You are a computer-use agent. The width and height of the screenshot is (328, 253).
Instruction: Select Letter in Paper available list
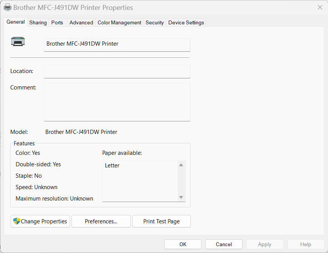(x=112, y=165)
